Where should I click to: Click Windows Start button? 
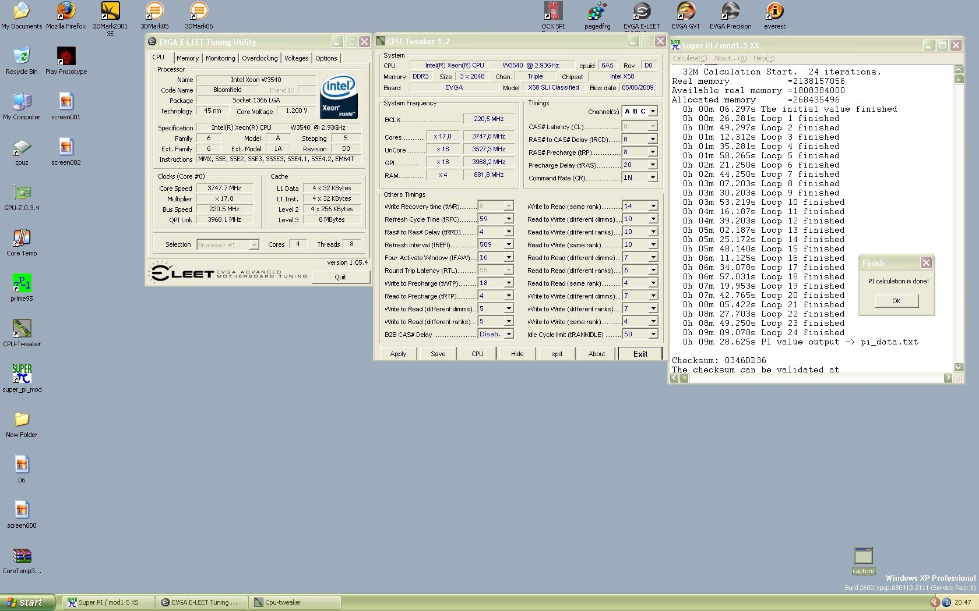point(28,602)
